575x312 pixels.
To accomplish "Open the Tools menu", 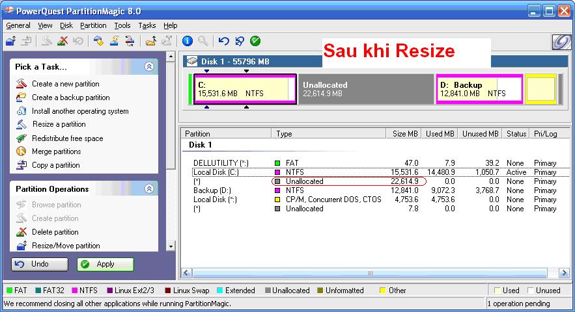I will point(122,25).
